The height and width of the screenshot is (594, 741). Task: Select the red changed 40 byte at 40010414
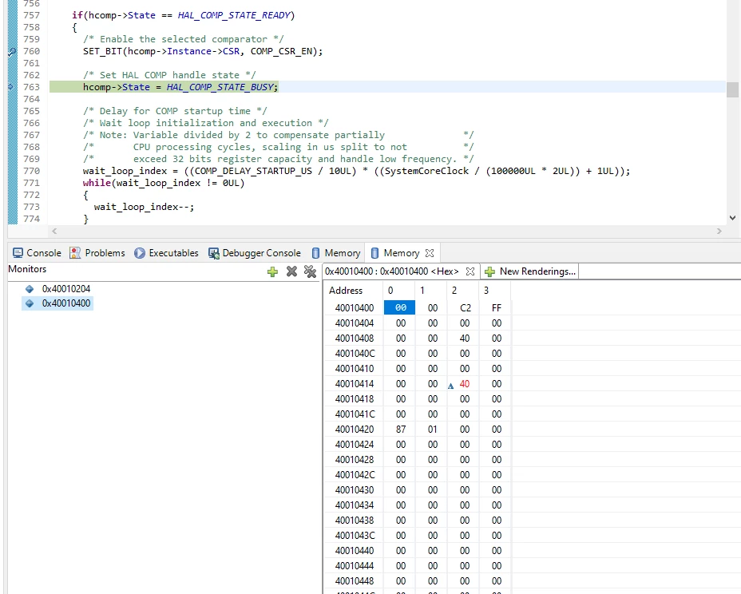click(x=465, y=384)
